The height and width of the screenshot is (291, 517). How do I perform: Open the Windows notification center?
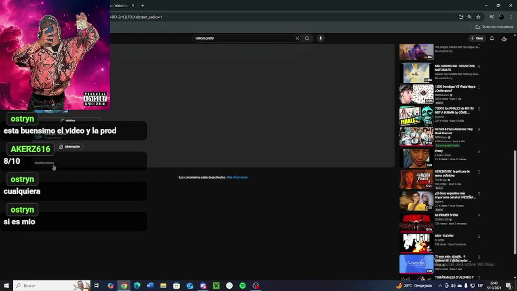click(509, 286)
